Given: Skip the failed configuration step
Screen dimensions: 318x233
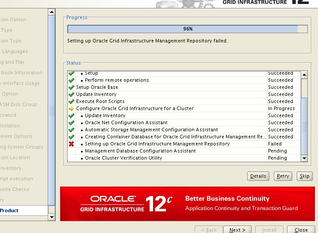Looking at the screenshot, I should (305, 176).
